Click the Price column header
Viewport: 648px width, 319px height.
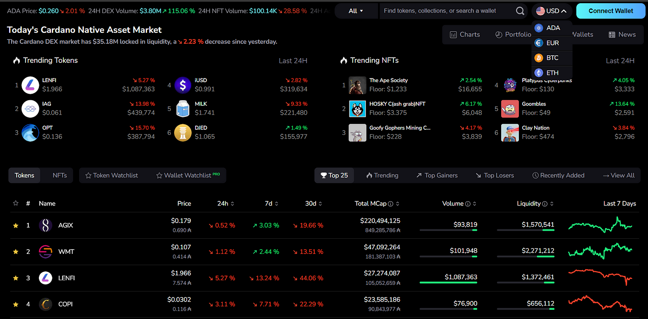point(184,204)
